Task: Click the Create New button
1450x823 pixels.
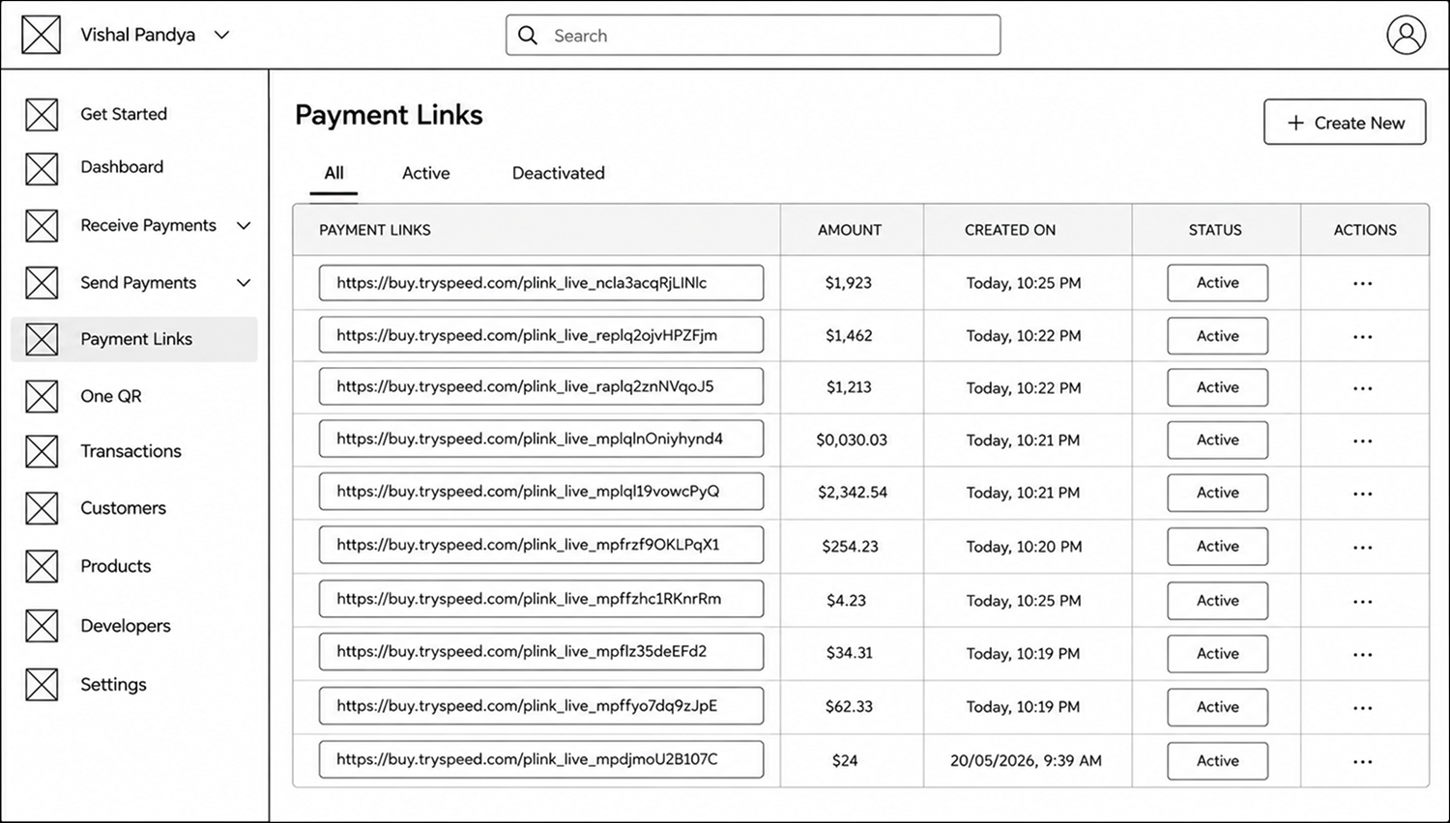Action: 1345,123
